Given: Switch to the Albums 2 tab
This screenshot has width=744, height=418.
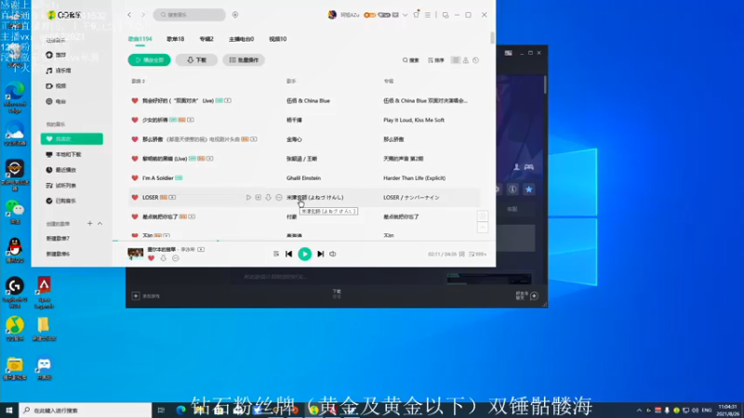Looking at the screenshot, I should pos(206,39).
